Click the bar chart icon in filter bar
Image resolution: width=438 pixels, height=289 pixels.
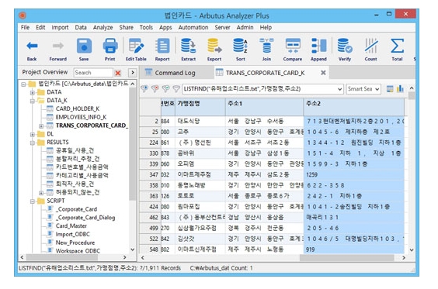click(x=400, y=88)
